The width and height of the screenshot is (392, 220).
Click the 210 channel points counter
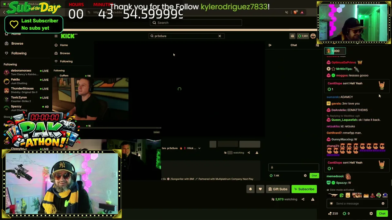(x=333, y=214)
